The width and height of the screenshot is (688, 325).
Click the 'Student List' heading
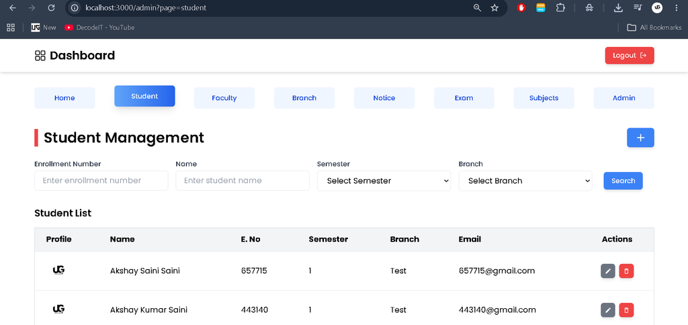(62, 213)
